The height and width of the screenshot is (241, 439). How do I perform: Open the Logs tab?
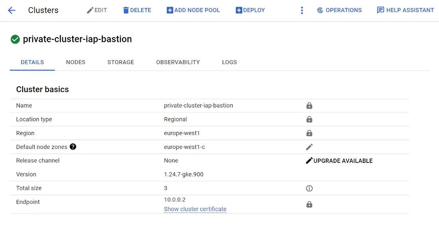coord(229,62)
